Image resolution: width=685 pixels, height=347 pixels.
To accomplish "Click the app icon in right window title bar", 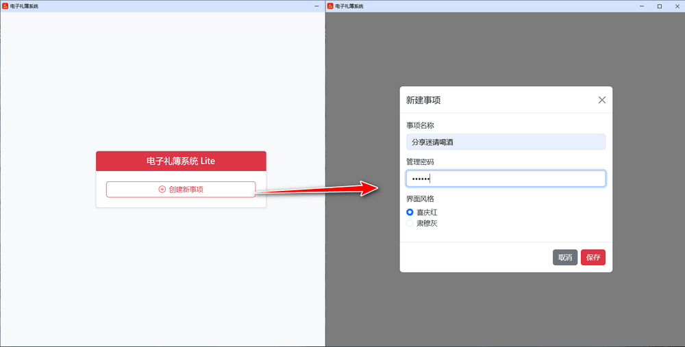I will point(330,6).
